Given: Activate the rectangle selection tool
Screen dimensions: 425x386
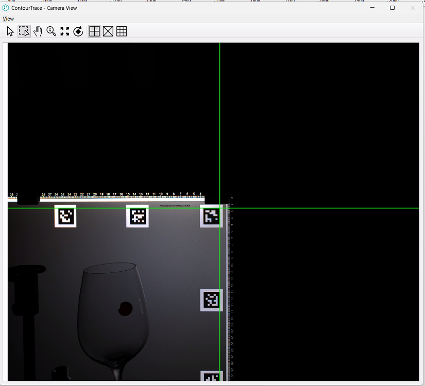Looking at the screenshot, I should click(24, 31).
